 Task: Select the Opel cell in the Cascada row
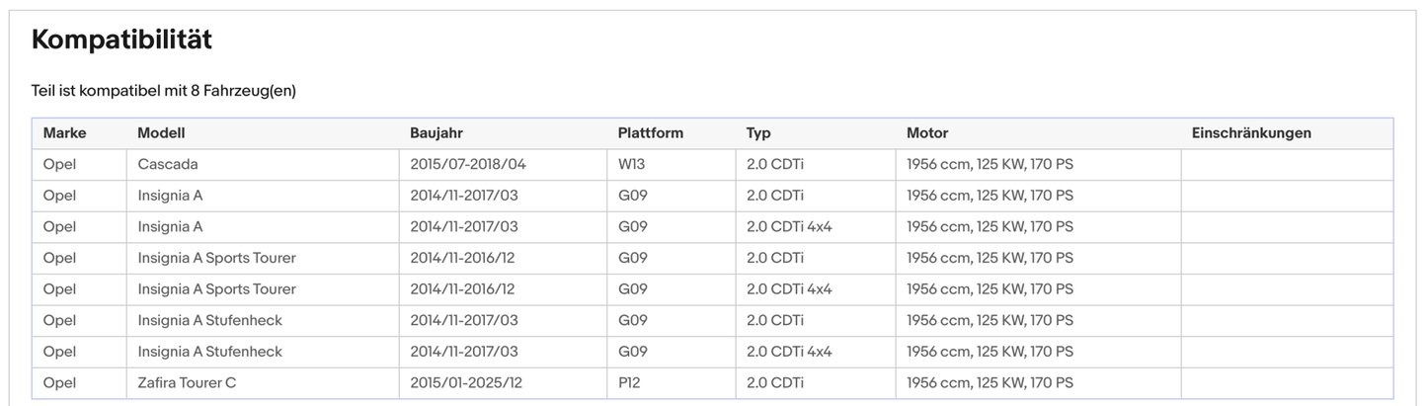[59, 165]
